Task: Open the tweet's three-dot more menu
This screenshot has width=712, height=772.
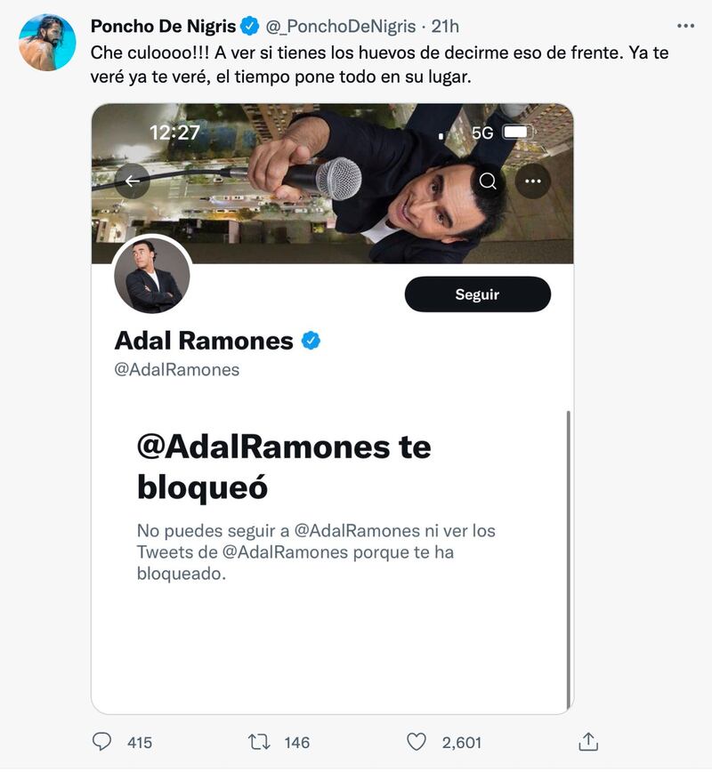Action: coord(685,26)
